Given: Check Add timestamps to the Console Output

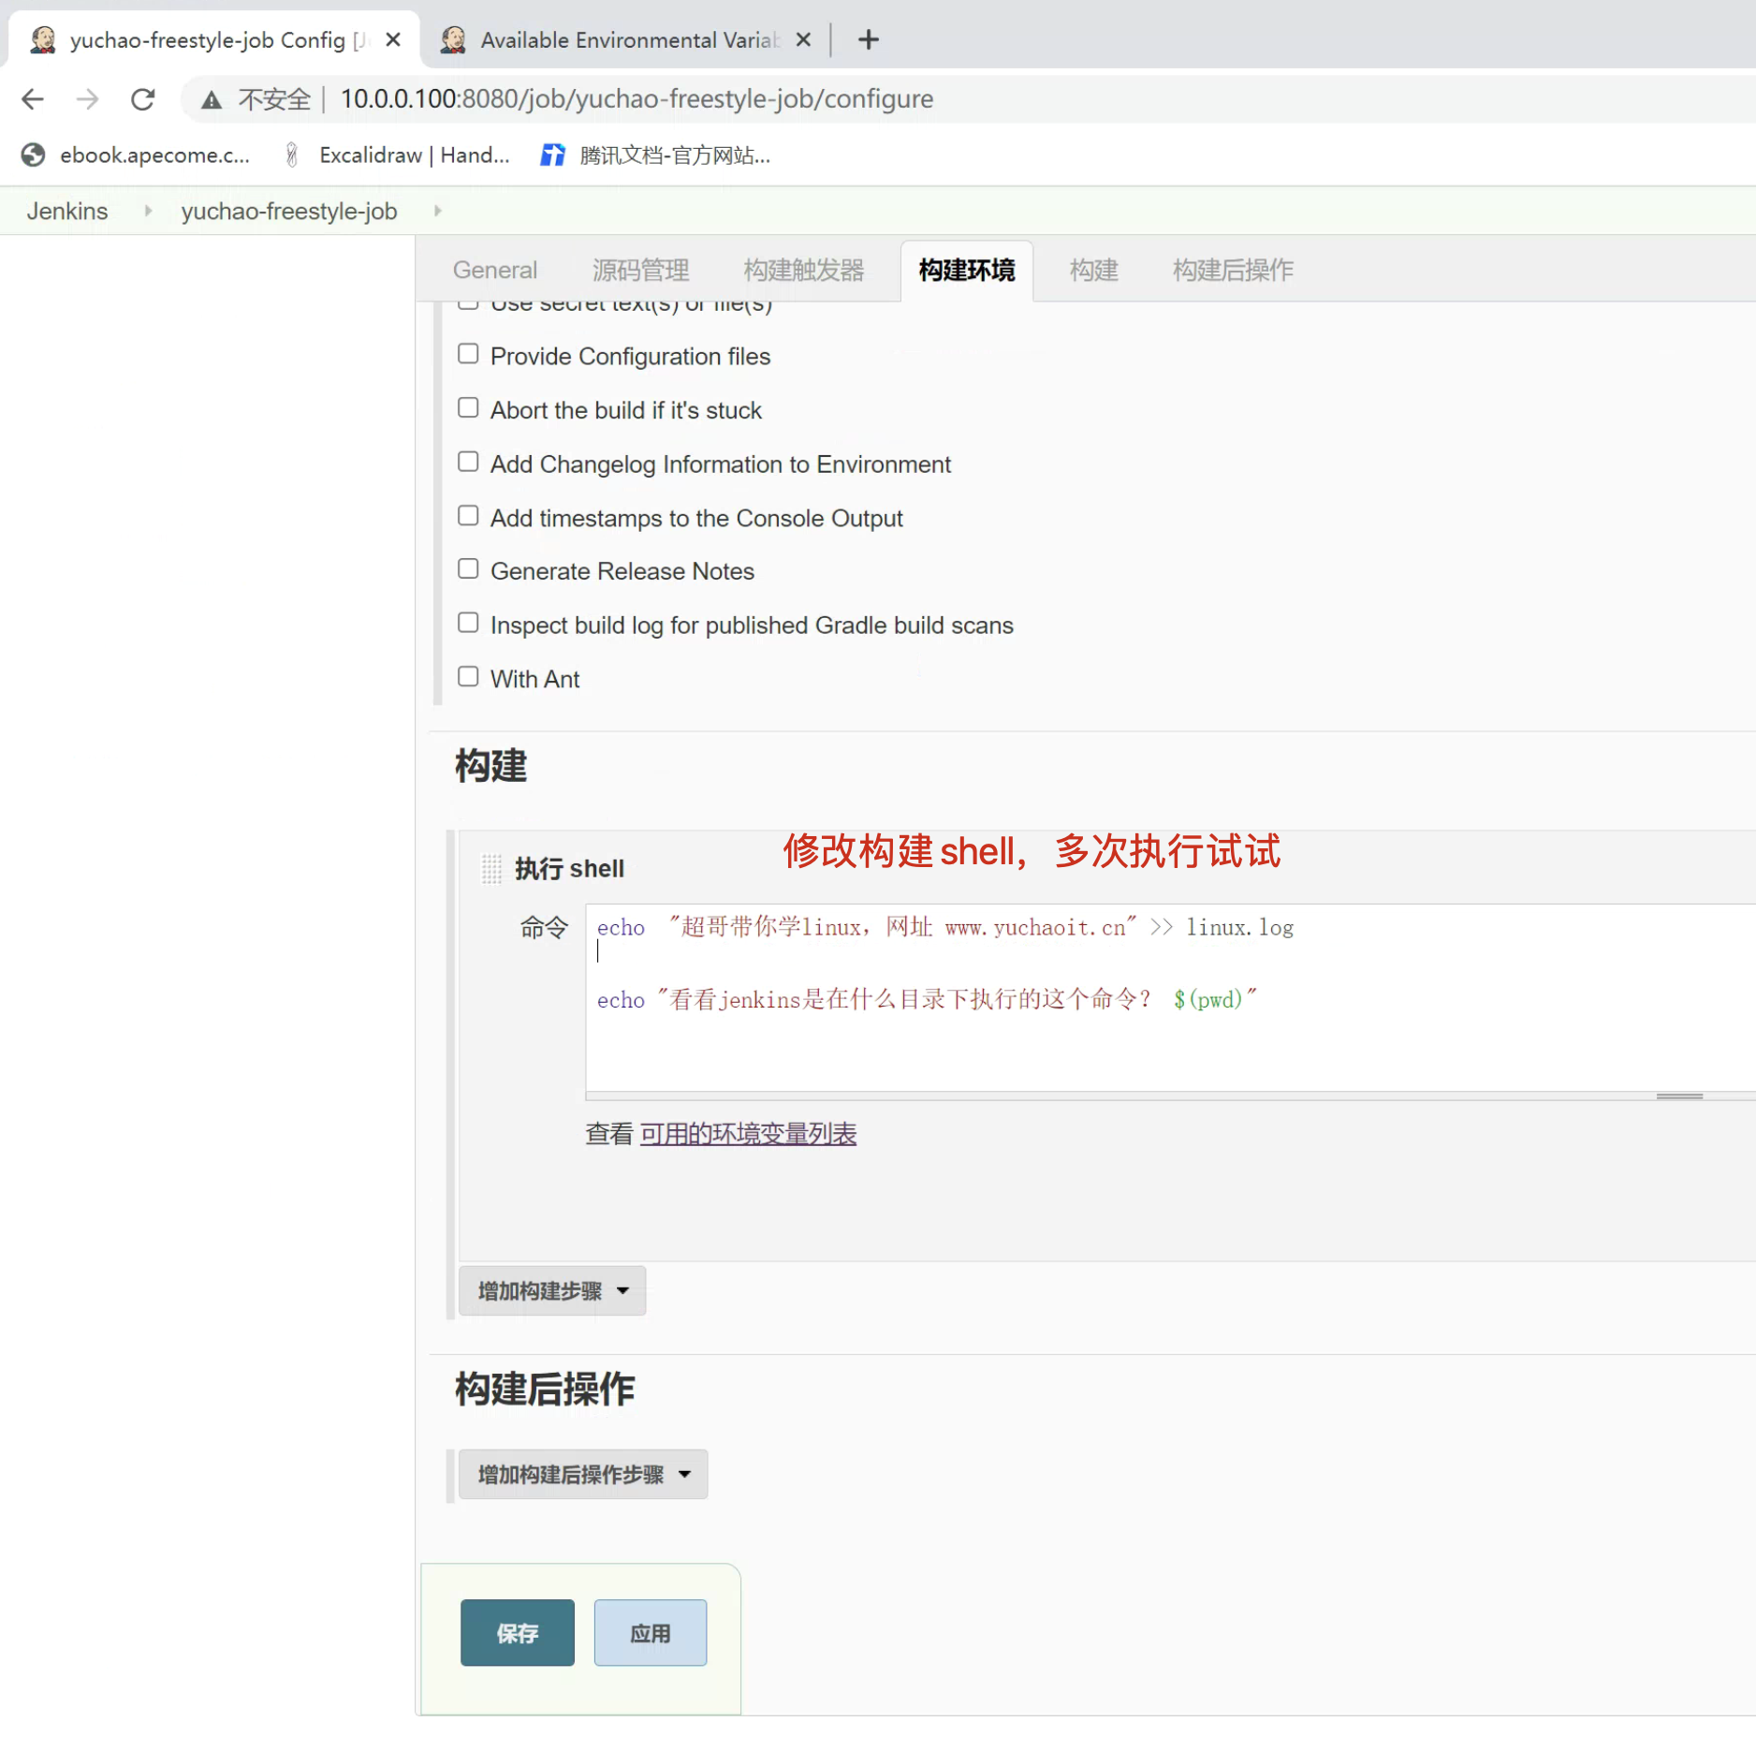Looking at the screenshot, I should click(x=468, y=516).
